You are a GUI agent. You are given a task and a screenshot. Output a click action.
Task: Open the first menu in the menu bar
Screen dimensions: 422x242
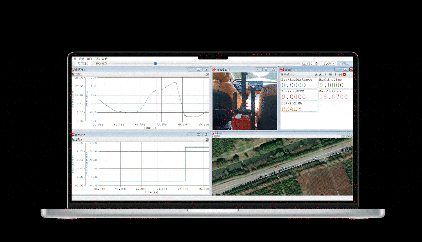click(74, 59)
